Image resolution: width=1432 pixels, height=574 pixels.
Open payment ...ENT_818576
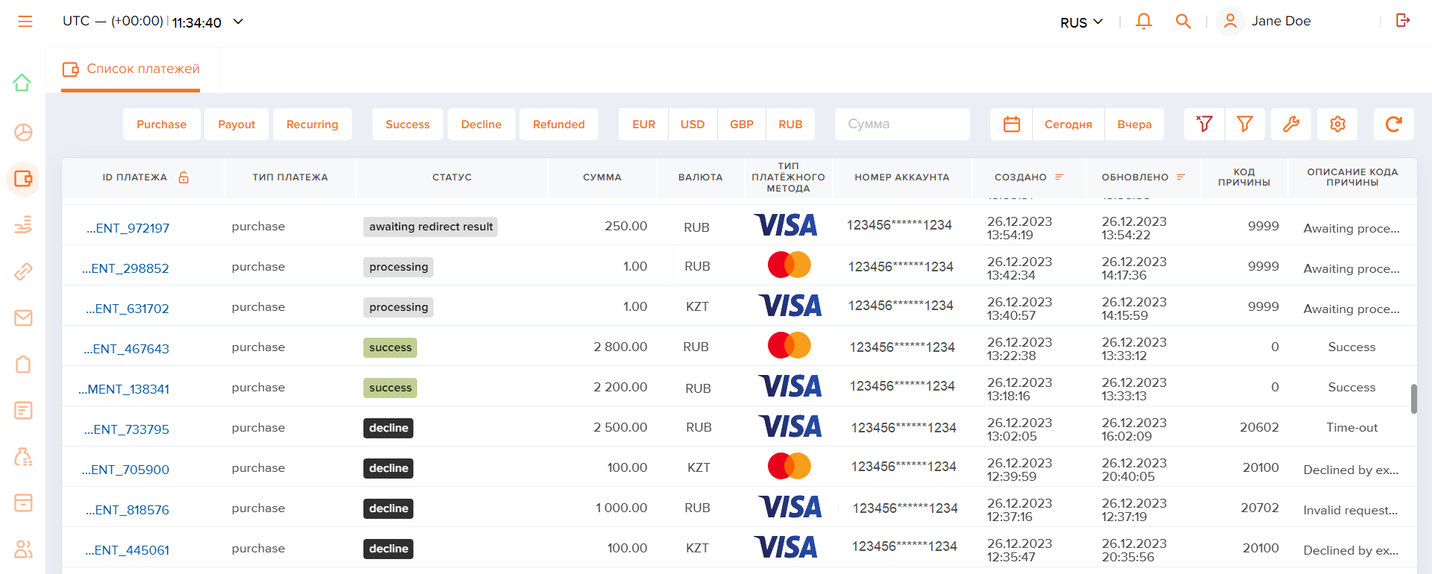pos(127,510)
